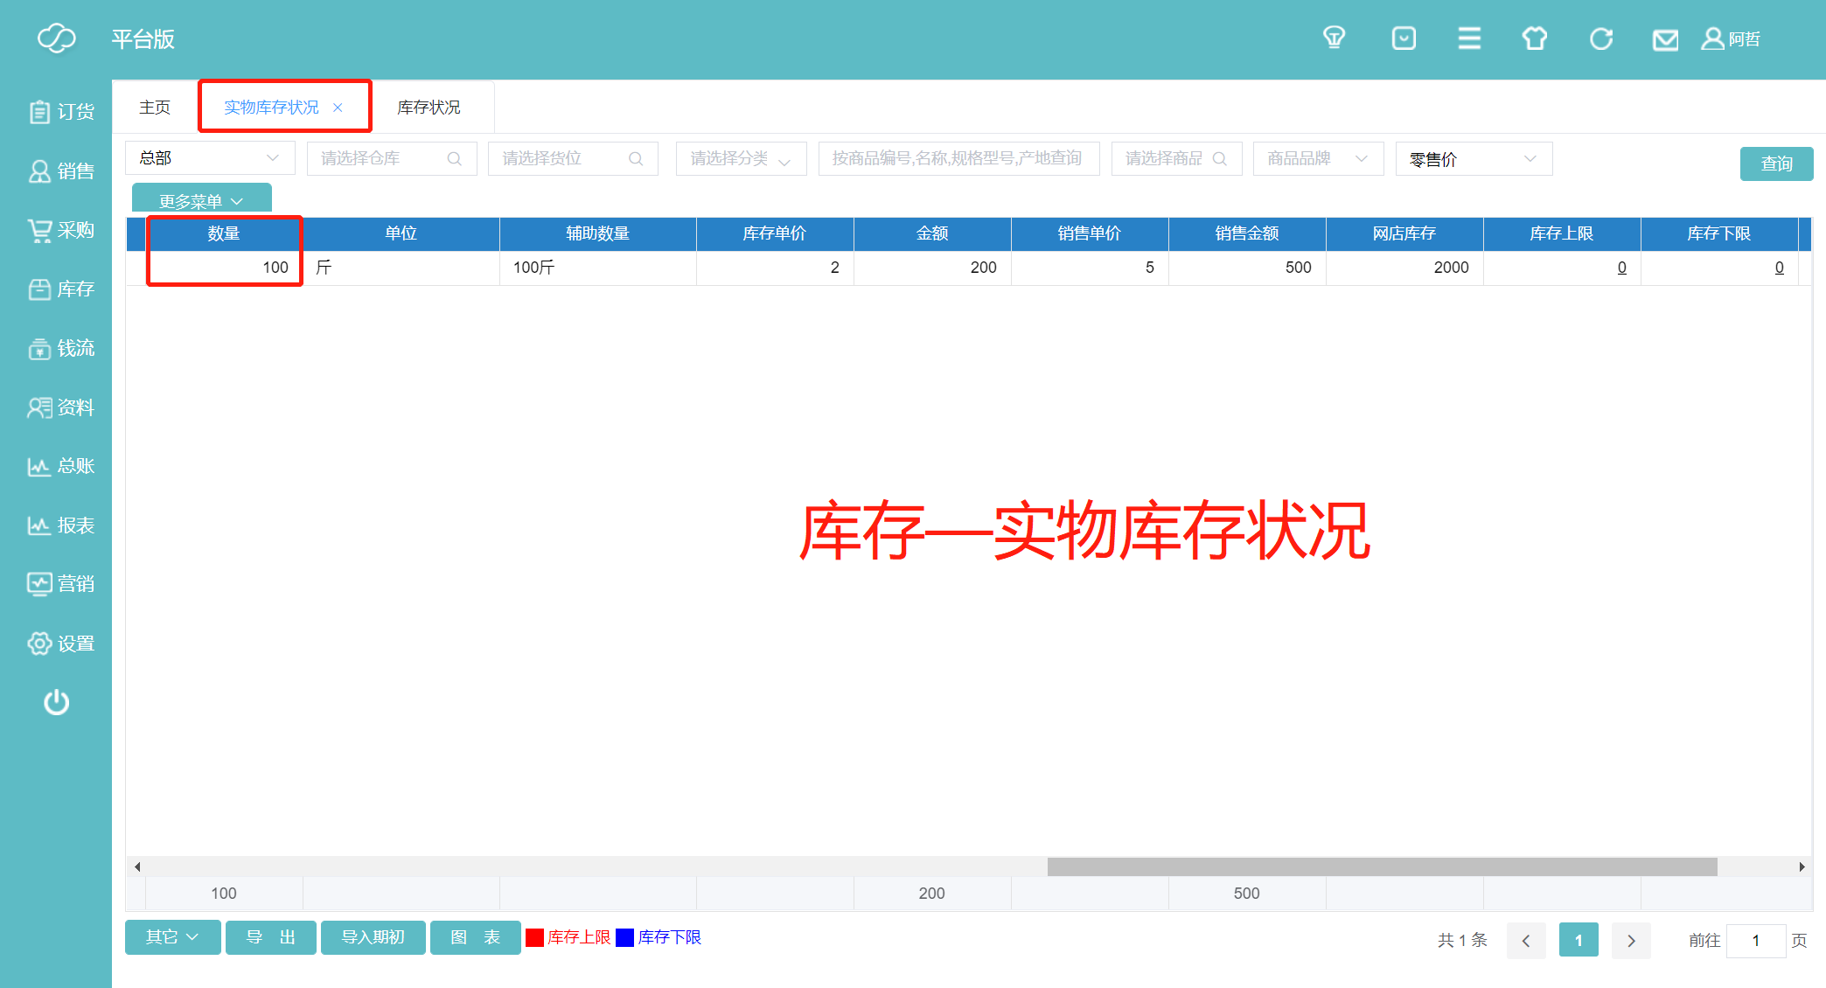The width and height of the screenshot is (1826, 988).
Task: Click the T-shirt theme icon
Action: pyautogui.click(x=1535, y=38)
